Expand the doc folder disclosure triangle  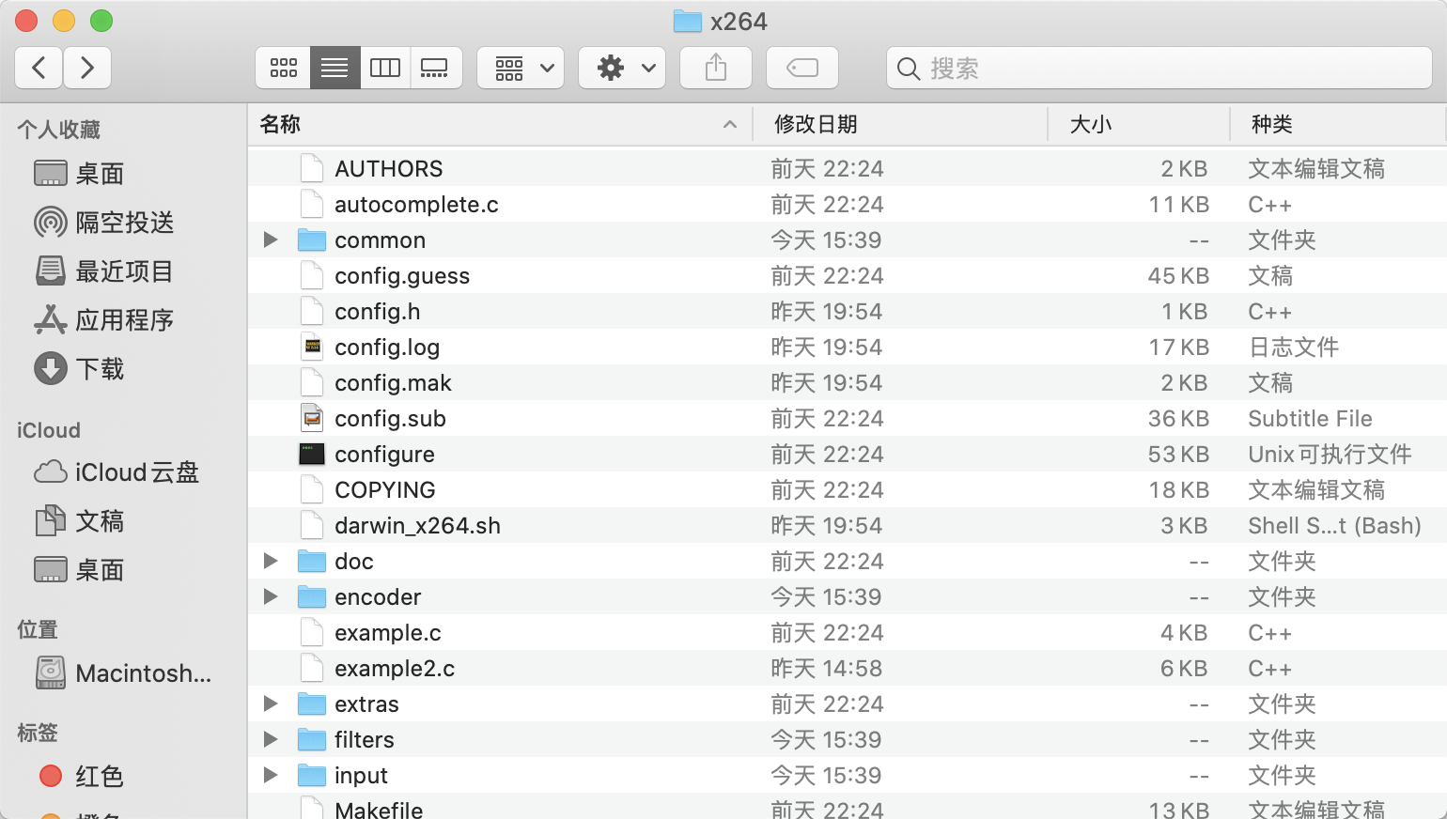(271, 561)
